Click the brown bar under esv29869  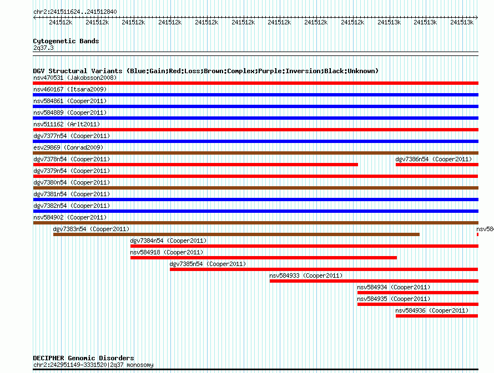255,153
